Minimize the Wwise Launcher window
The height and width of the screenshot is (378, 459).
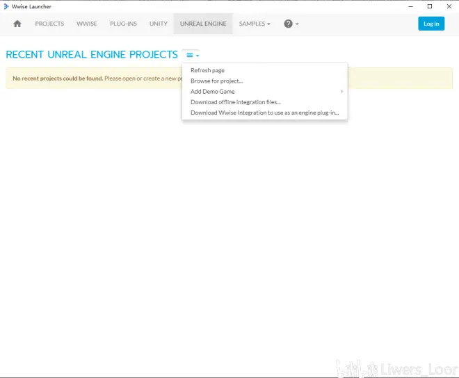coord(411,6)
